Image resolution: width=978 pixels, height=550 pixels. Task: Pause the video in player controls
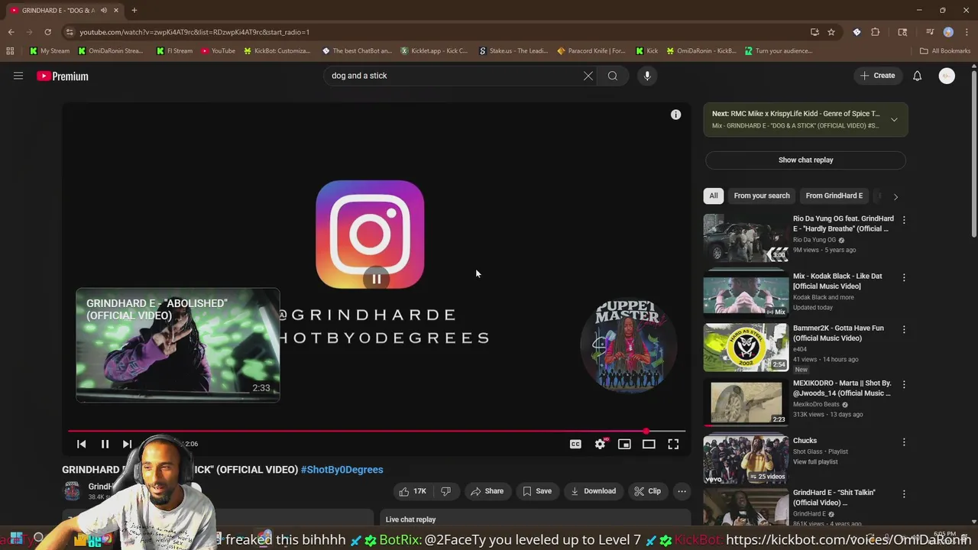(105, 444)
